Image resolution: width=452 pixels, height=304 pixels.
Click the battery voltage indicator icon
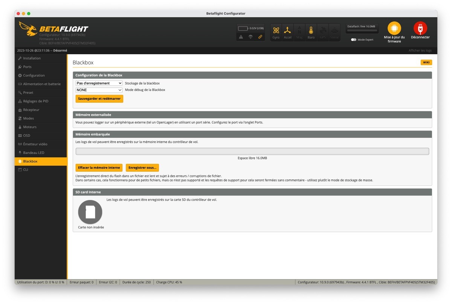point(243,28)
